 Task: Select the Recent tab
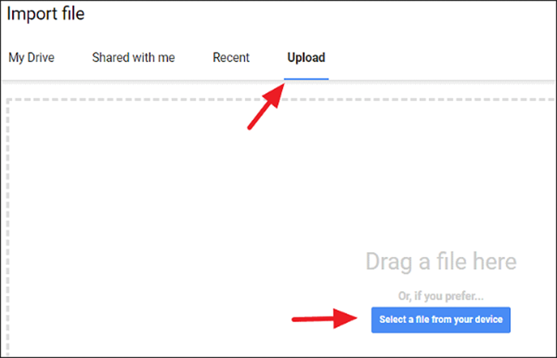232,57
